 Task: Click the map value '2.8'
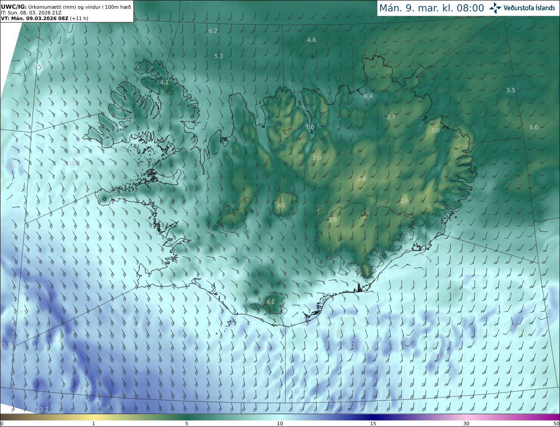362,179
